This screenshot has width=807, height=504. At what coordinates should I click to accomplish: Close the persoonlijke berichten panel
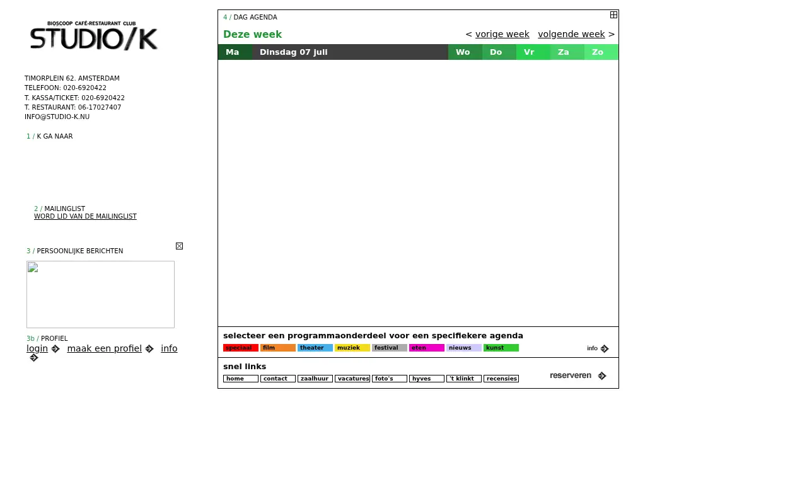(x=179, y=246)
